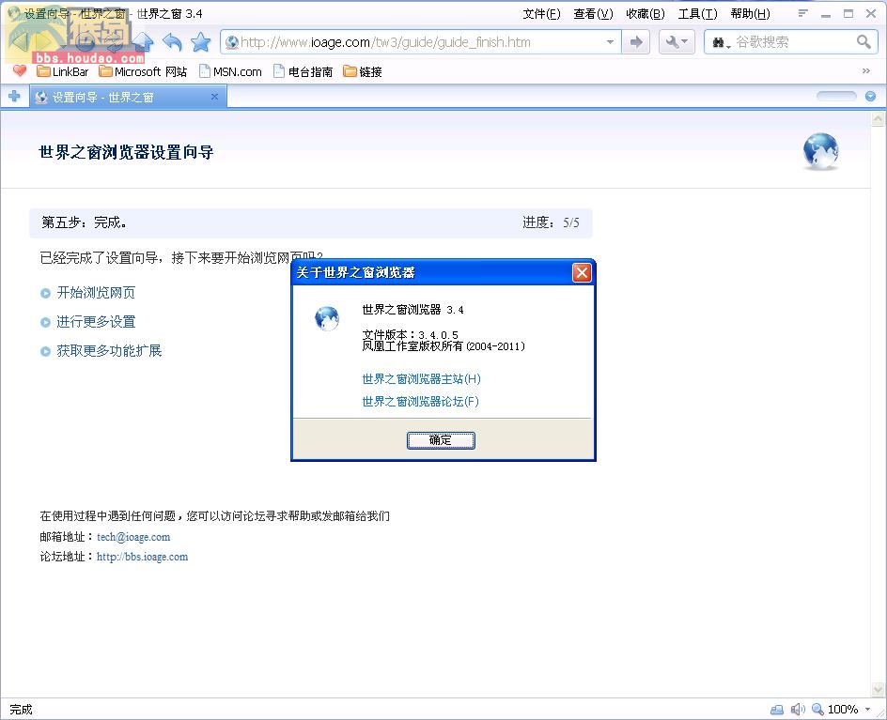887x720 pixels.
Task: Click the go arrow beside address bar
Action: tap(636, 42)
